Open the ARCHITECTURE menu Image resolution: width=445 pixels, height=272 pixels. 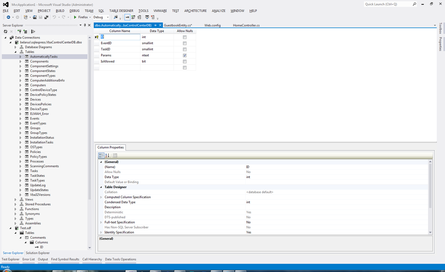195,11
